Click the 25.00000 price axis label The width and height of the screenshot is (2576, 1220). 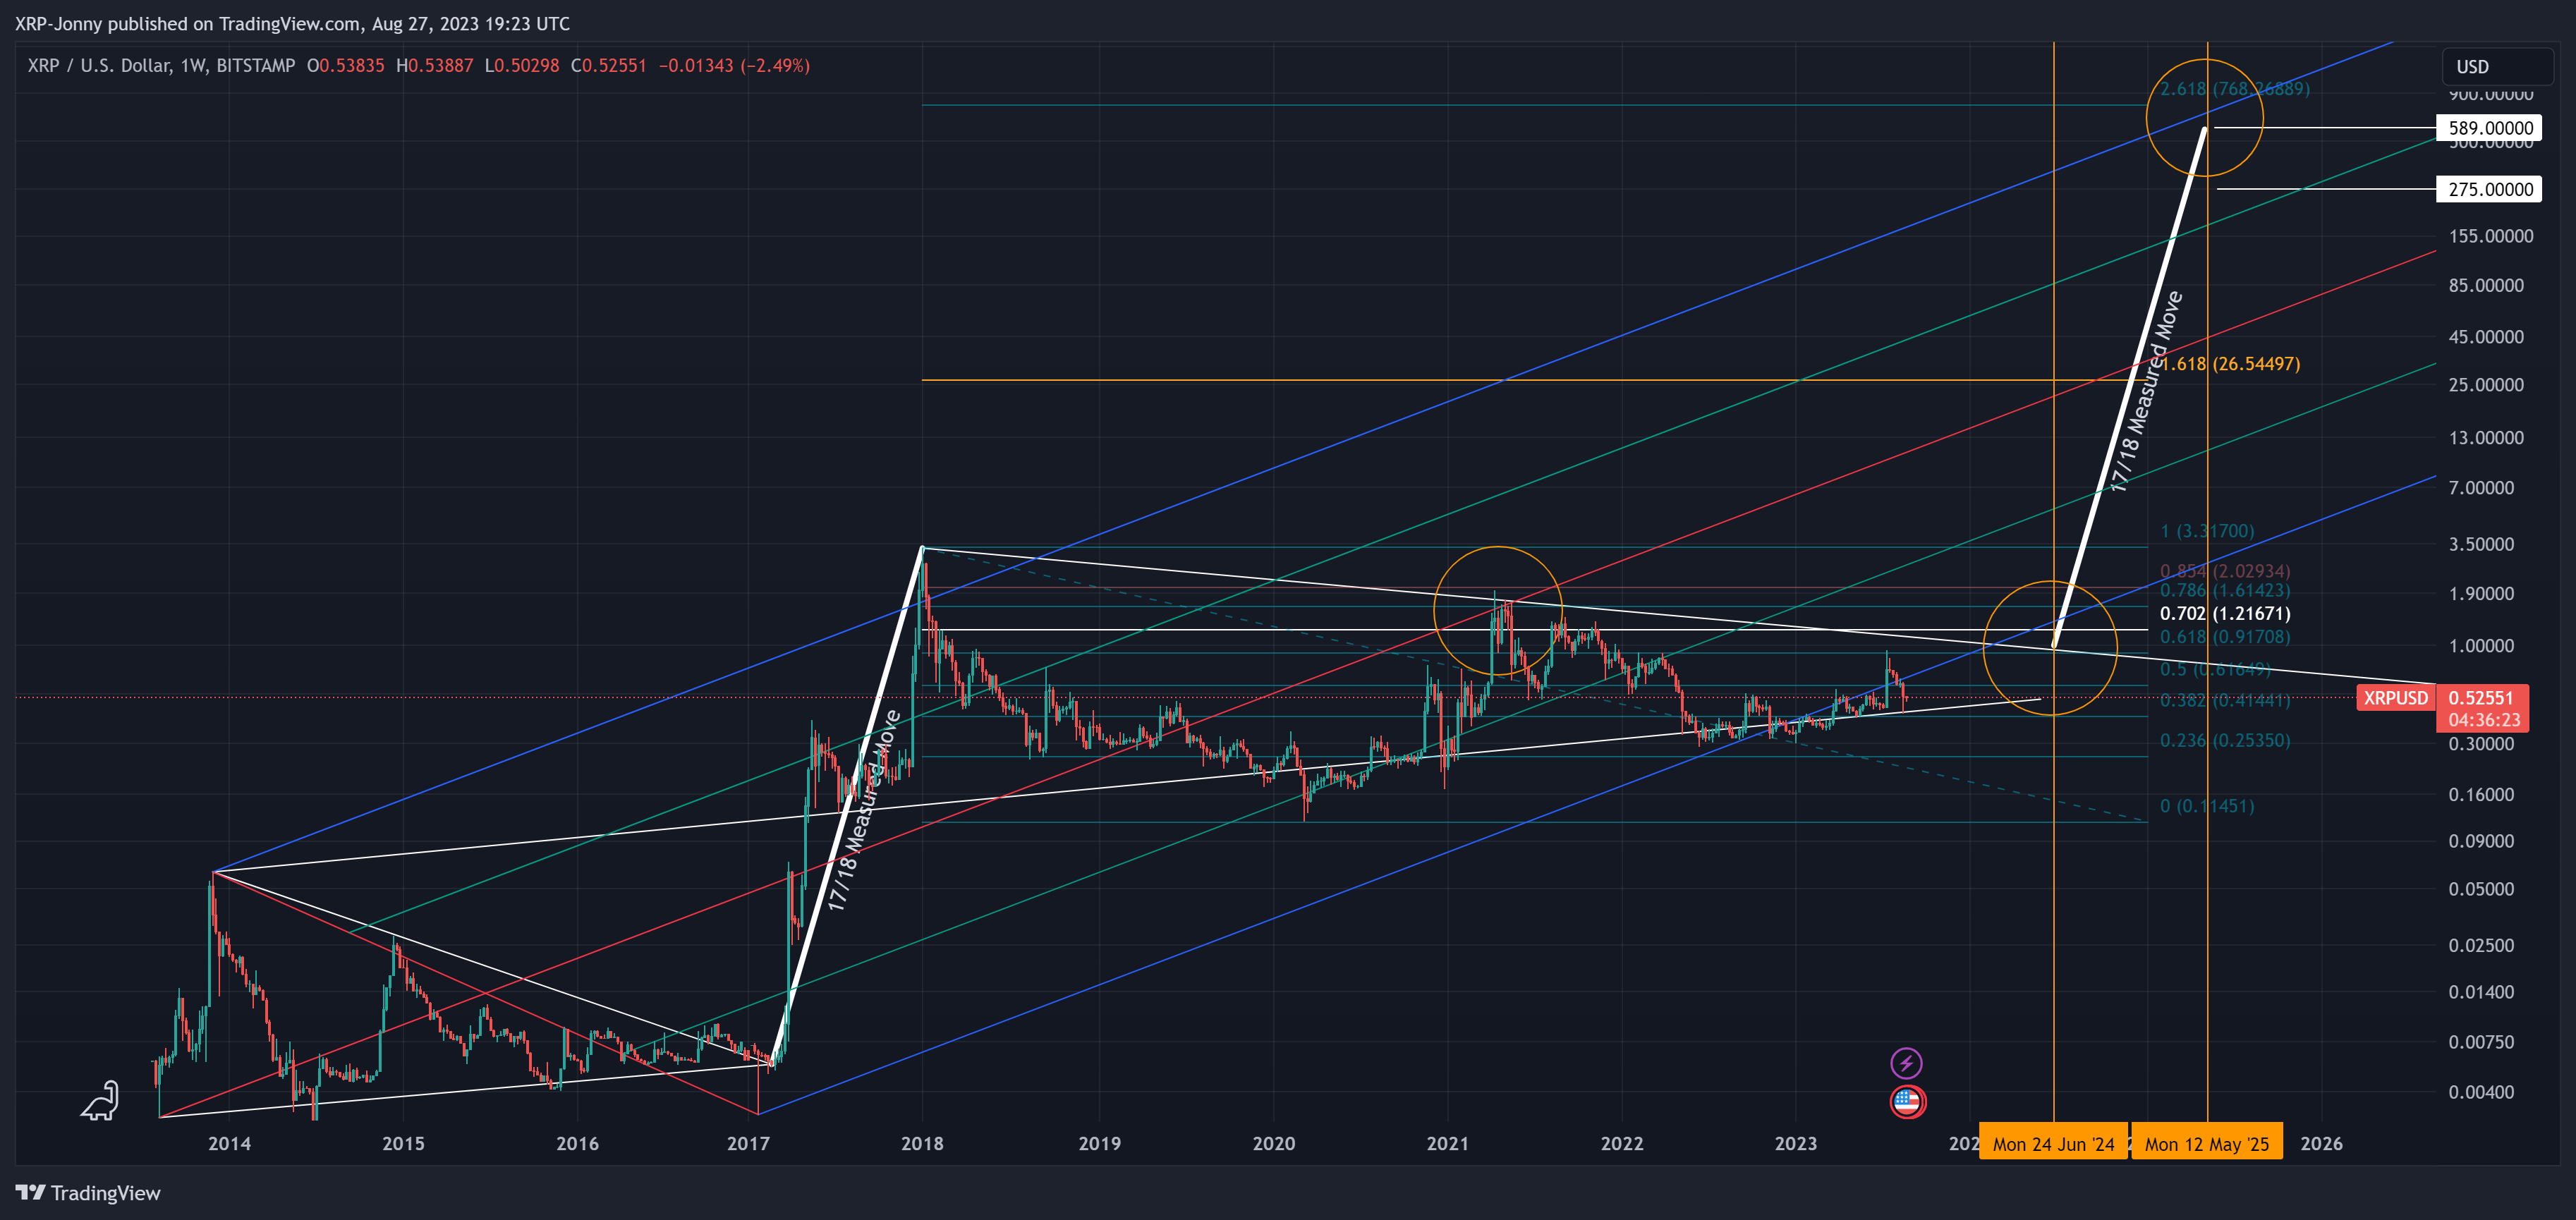(2486, 384)
